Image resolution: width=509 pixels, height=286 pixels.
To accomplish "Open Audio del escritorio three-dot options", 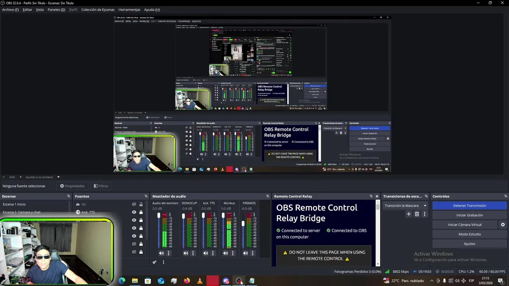I will pos(169,253).
